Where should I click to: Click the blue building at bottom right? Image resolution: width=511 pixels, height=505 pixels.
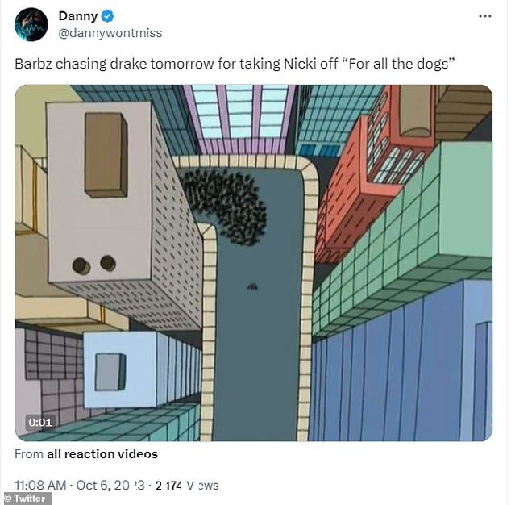coord(401,362)
